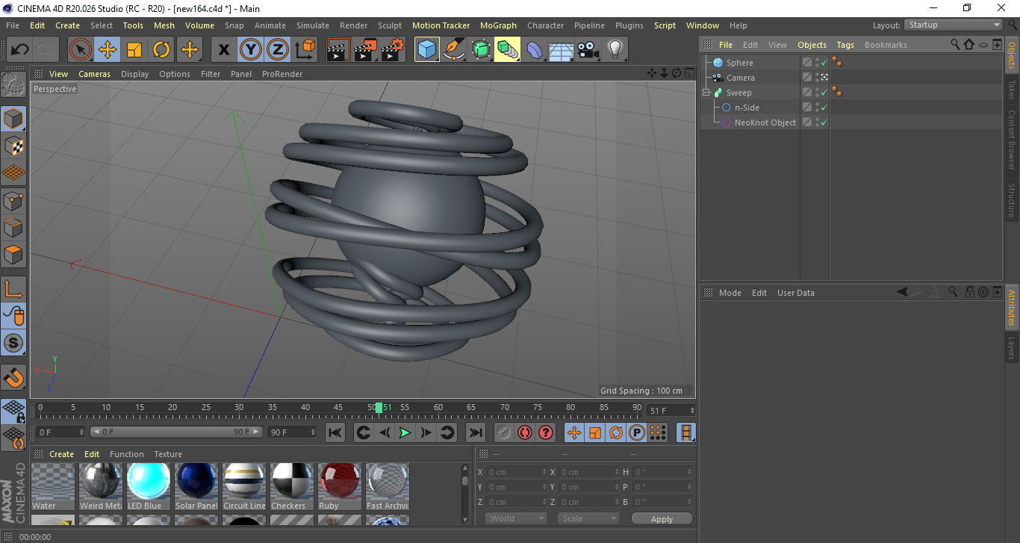This screenshot has height=543, width=1020.
Task: Open the viewport Cameras menu
Action: (x=94, y=74)
